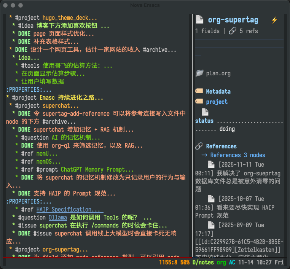The width and height of the screenshot is (290, 269).
Task: Toggle DONE state on 补充表格样式
Action: point(24,41)
